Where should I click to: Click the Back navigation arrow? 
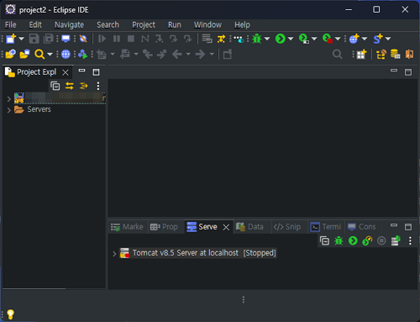point(177,54)
